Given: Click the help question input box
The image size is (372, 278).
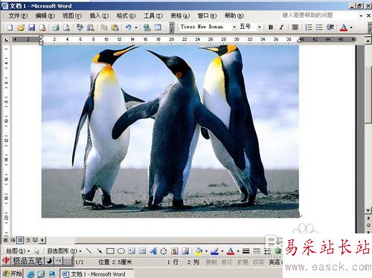Looking at the screenshot, I should [319, 16].
